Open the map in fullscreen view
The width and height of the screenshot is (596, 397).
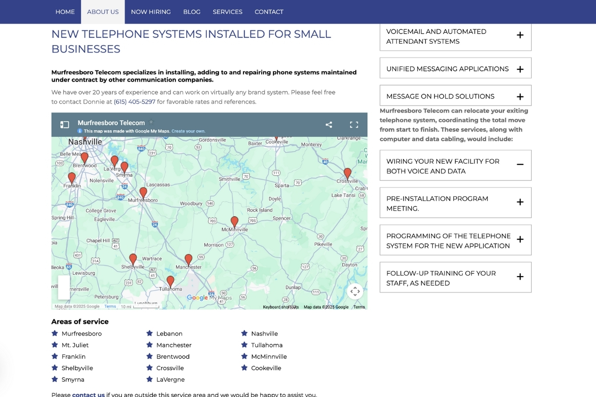(354, 125)
